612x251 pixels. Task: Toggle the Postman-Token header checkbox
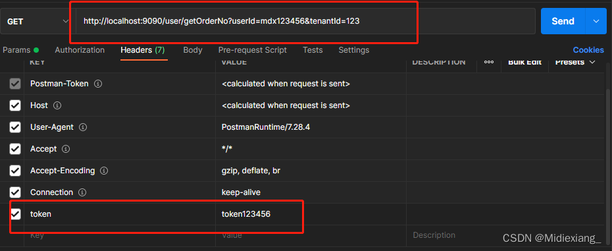[x=15, y=84]
